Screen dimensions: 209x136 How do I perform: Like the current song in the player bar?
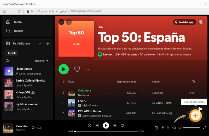tap(33, 128)
